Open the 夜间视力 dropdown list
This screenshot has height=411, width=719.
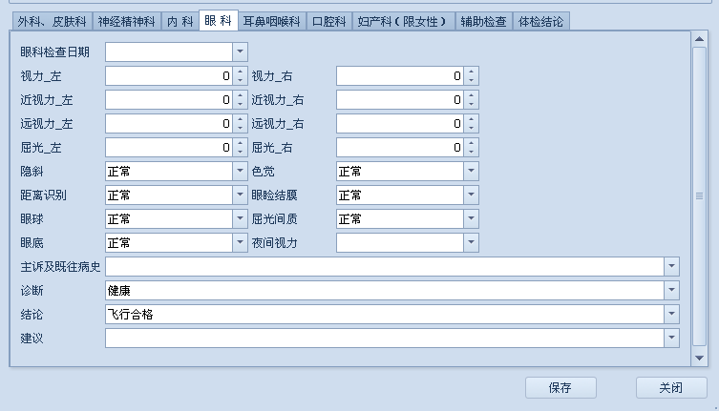[x=471, y=242]
